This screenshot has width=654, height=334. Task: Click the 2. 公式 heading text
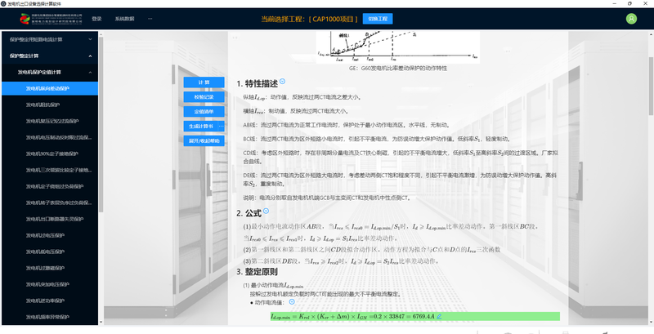click(x=249, y=213)
